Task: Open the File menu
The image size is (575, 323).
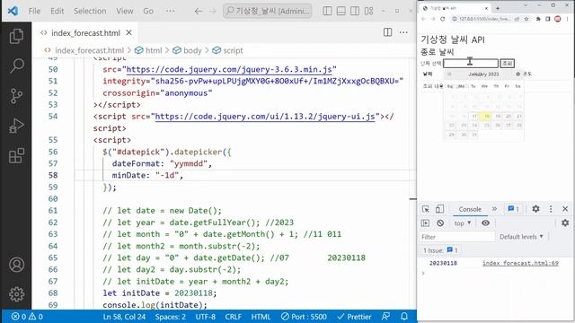Action: tap(34, 11)
